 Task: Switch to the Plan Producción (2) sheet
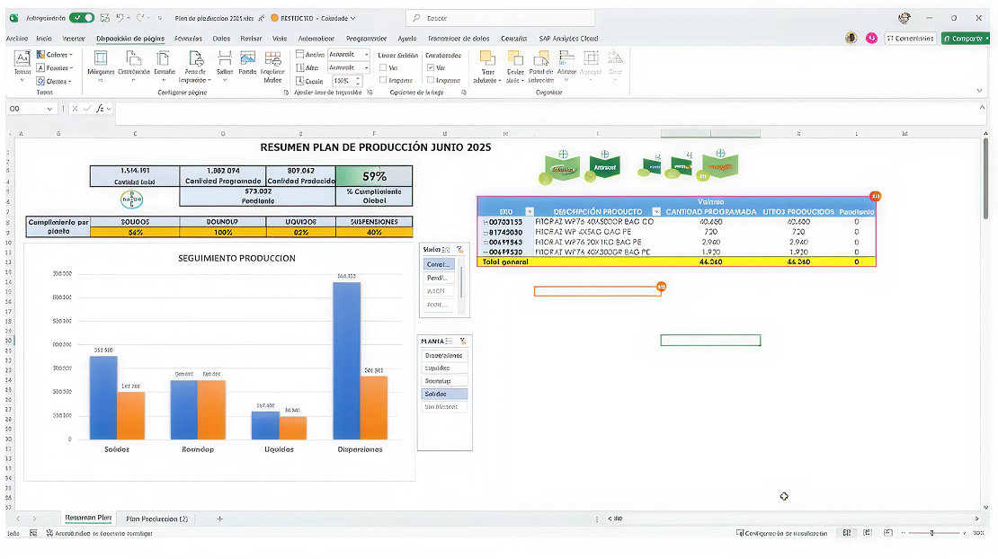coord(156,519)
